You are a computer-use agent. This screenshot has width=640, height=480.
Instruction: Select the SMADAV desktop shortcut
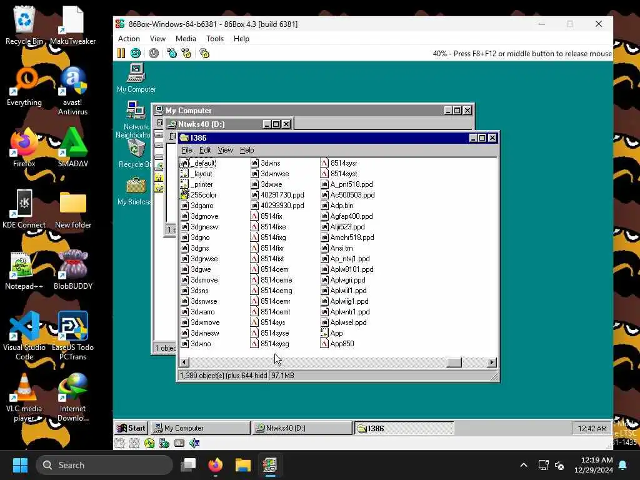pos(72,147)
